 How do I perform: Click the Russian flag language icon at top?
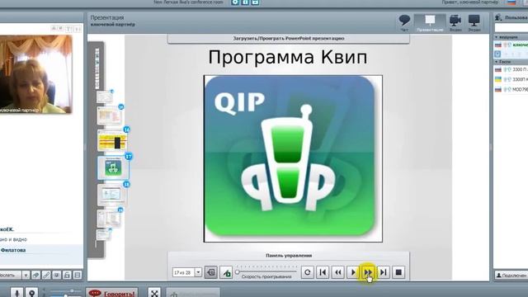tap(511, 2)
